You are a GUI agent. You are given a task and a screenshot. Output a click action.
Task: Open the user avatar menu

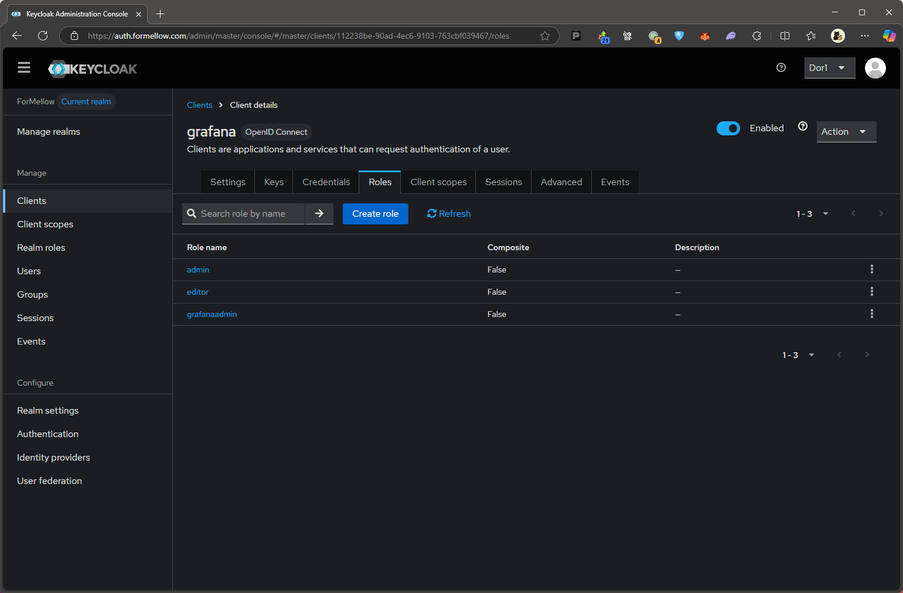875,68
